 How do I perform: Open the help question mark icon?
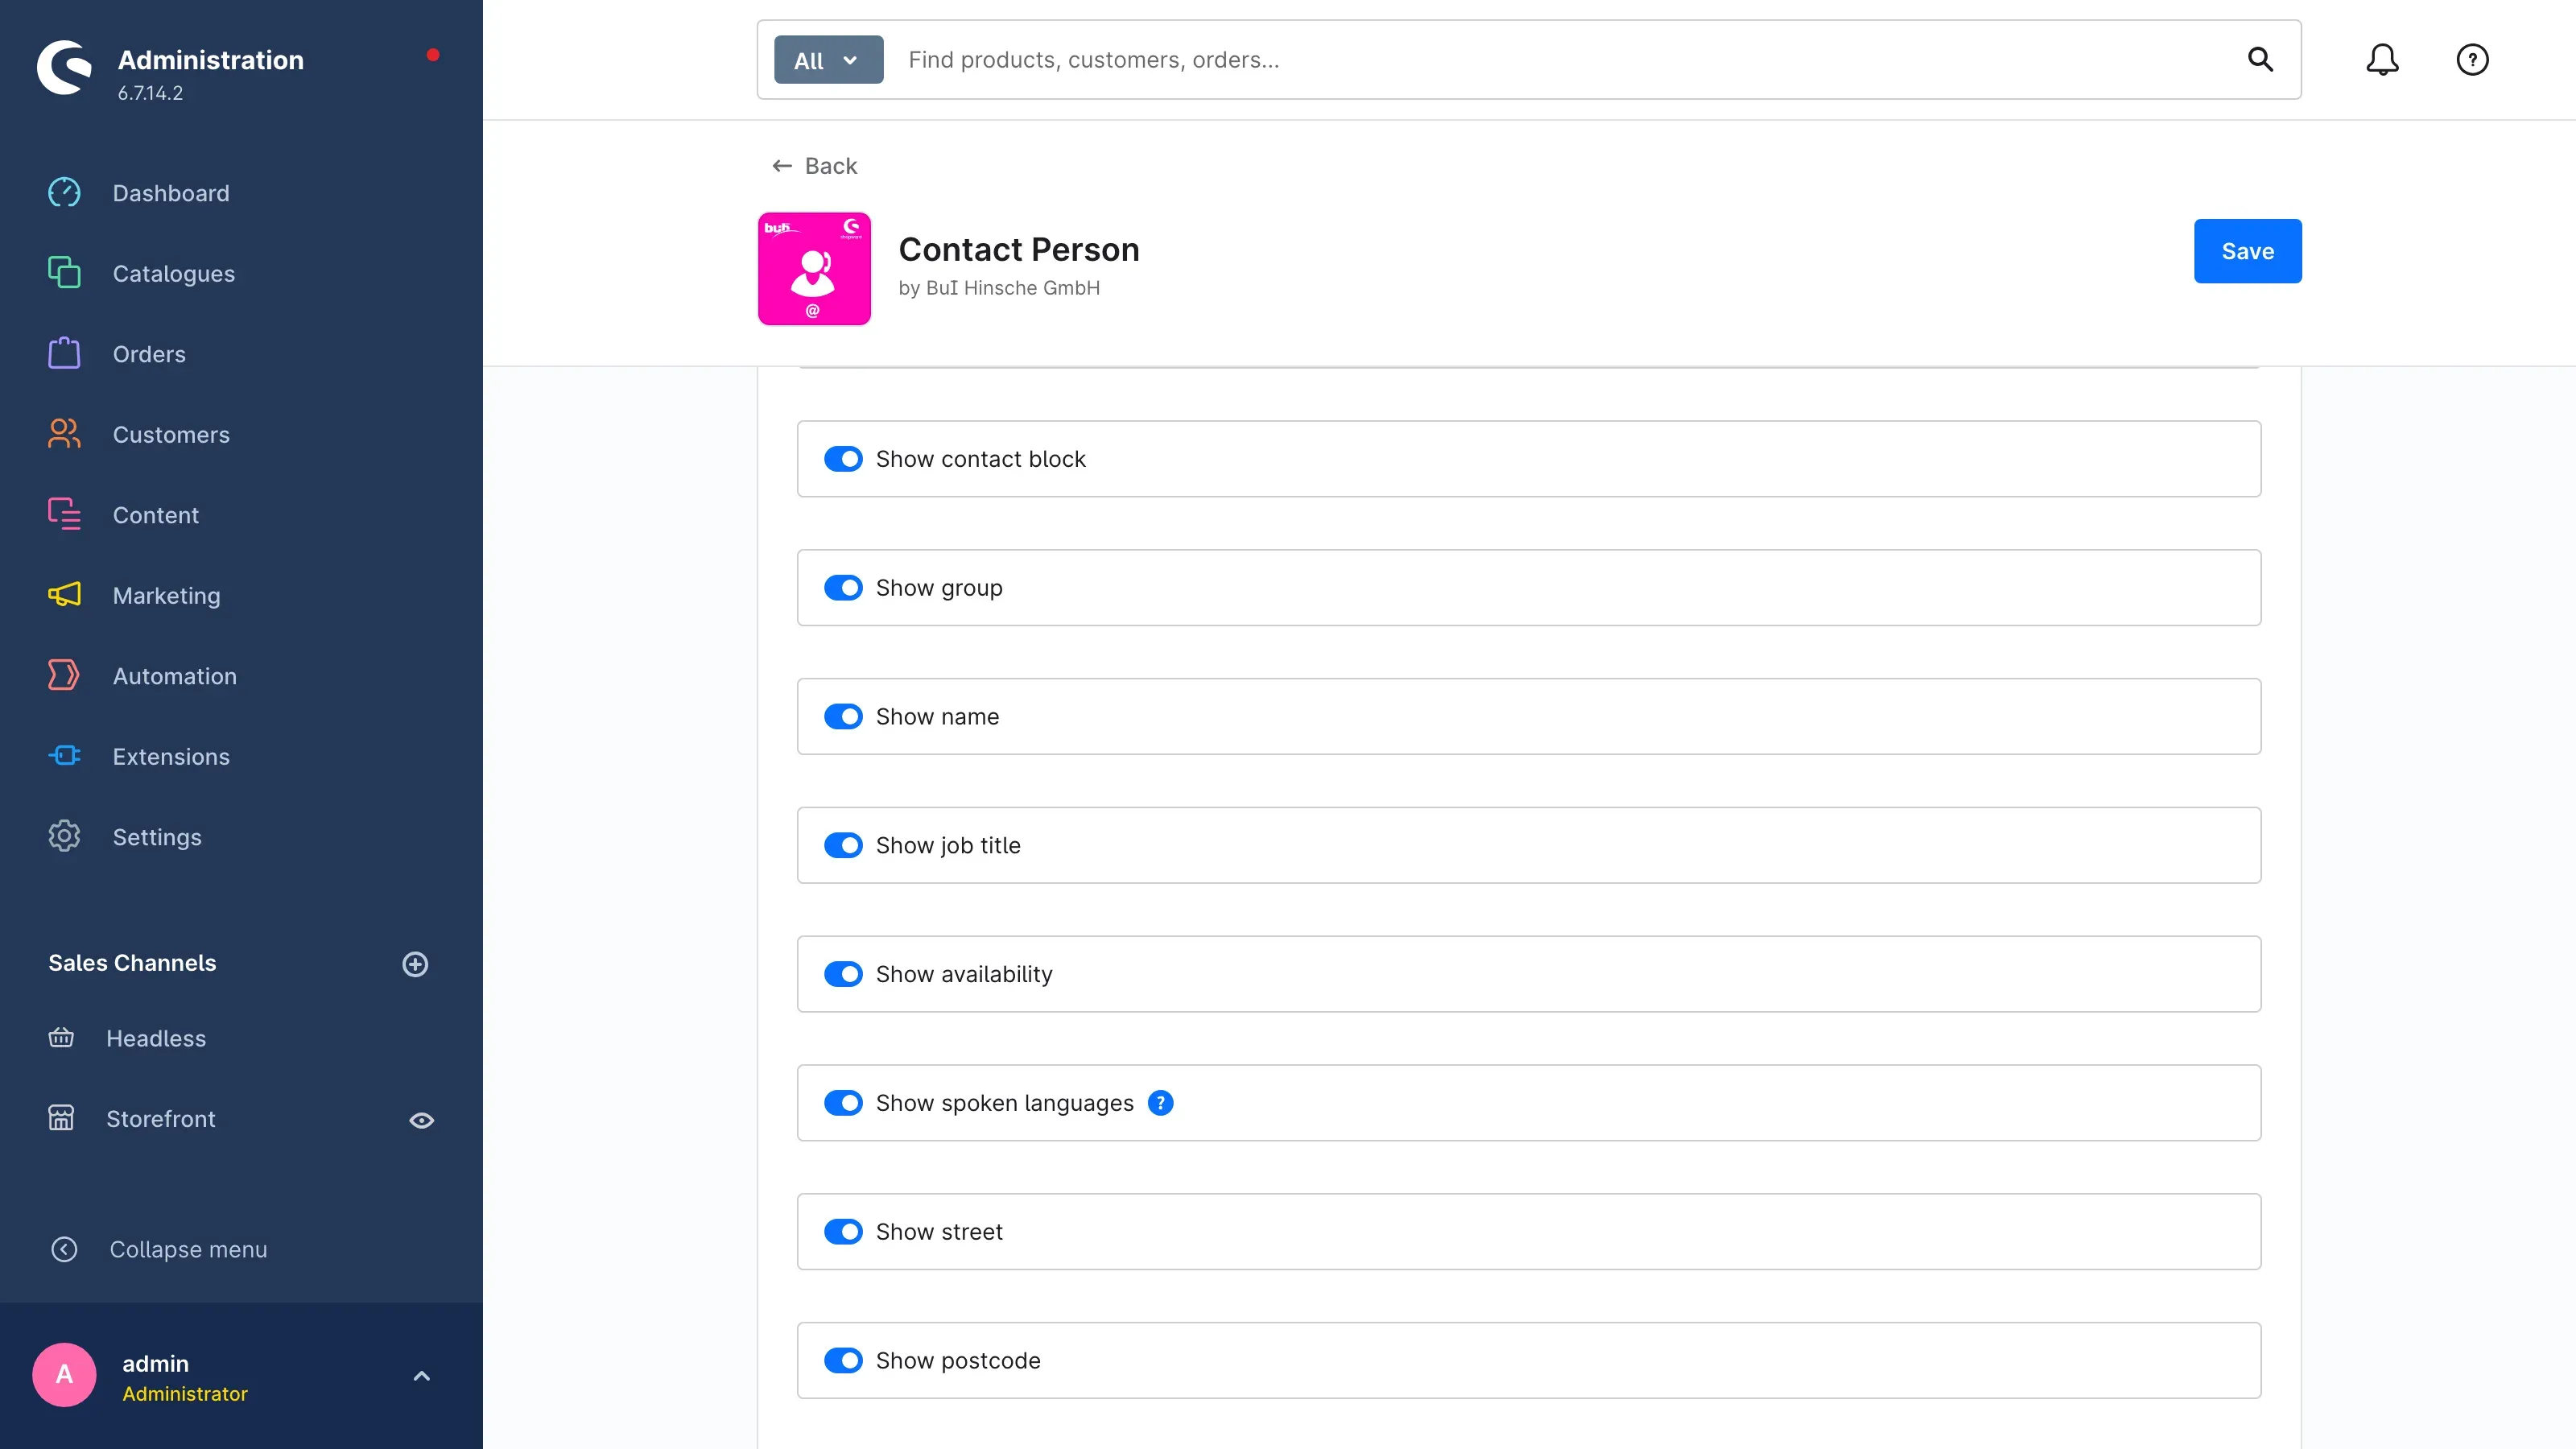(2472, 59)
